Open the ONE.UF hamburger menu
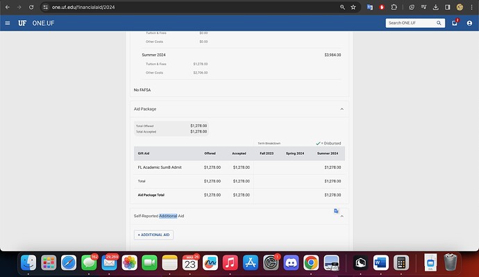Viewport: 479px width, 277px height. 8,23
